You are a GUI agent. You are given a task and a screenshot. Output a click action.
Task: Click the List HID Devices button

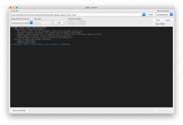coord(163,111)
